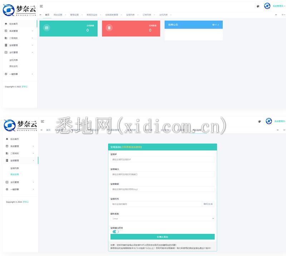This screenshot has width=286, height=256.
Task: Open 添加宝塔 submenu item in lower sidebar
Action: [x=15, y=174]
